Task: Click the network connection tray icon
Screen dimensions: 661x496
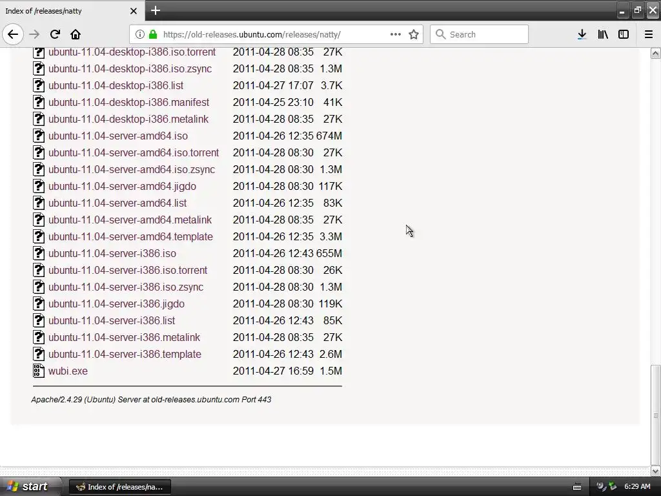Action: (x=613, y=487)
